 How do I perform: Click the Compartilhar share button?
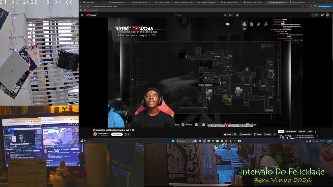coord(245,134)
